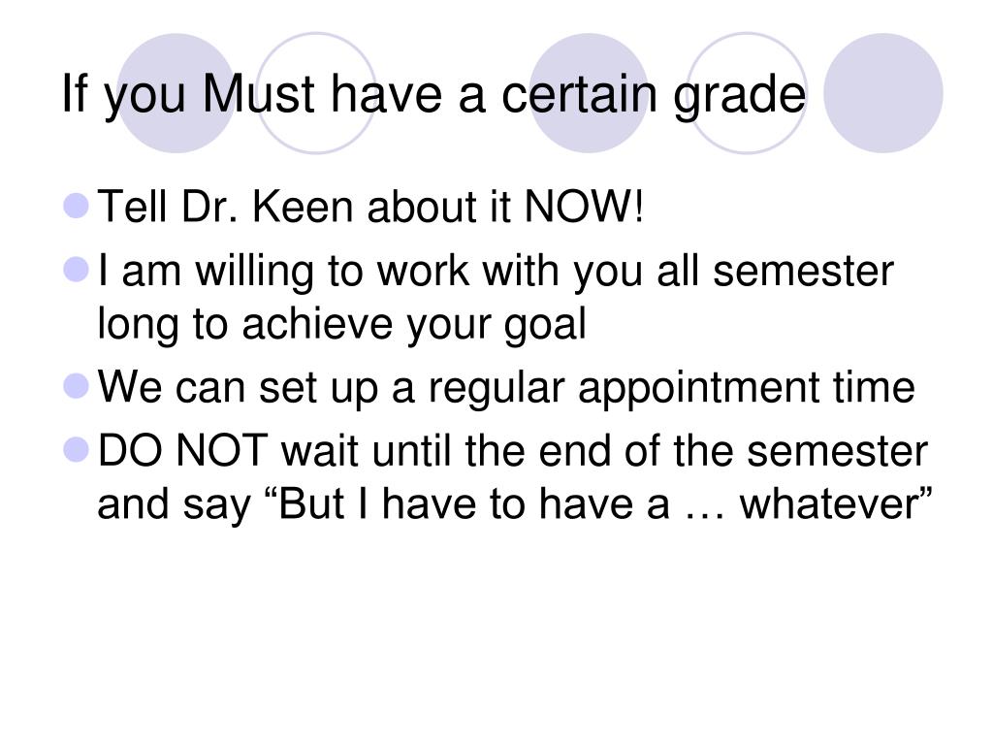
Task: Select the outlined circle behind 'grade'
Action: pos(747,93)
